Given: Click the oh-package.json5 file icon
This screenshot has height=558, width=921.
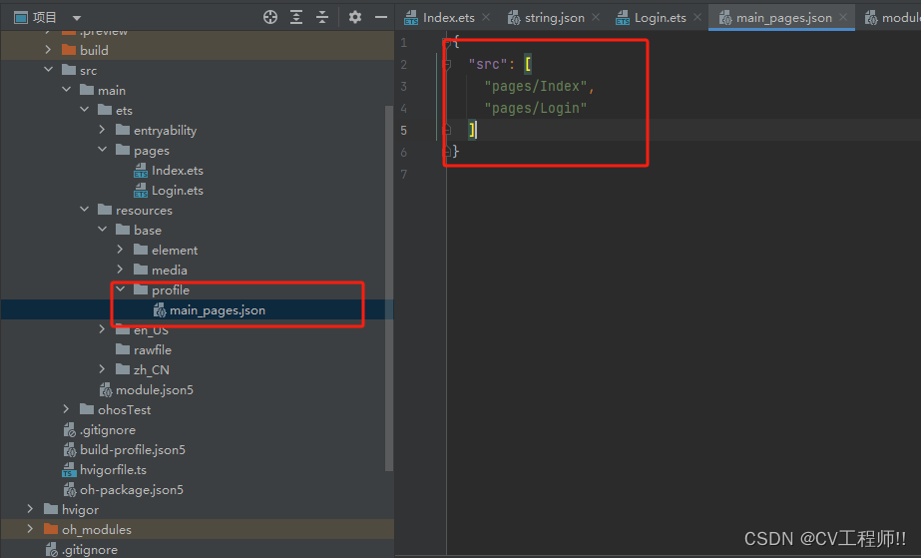Looking at the screenshot, I should point(70,490).
